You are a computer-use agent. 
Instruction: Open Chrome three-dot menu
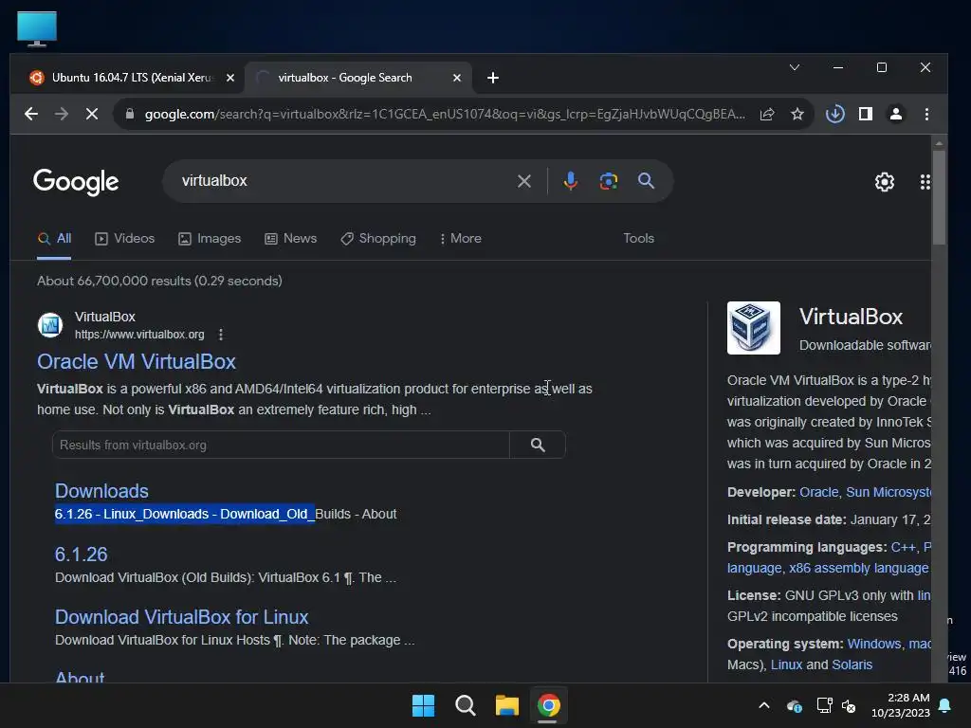(926, 114)
